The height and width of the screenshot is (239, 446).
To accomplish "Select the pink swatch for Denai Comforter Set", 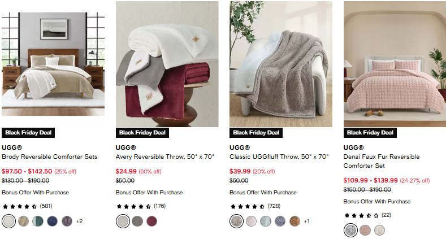I will pyautogui.click(x=365, y=230).
